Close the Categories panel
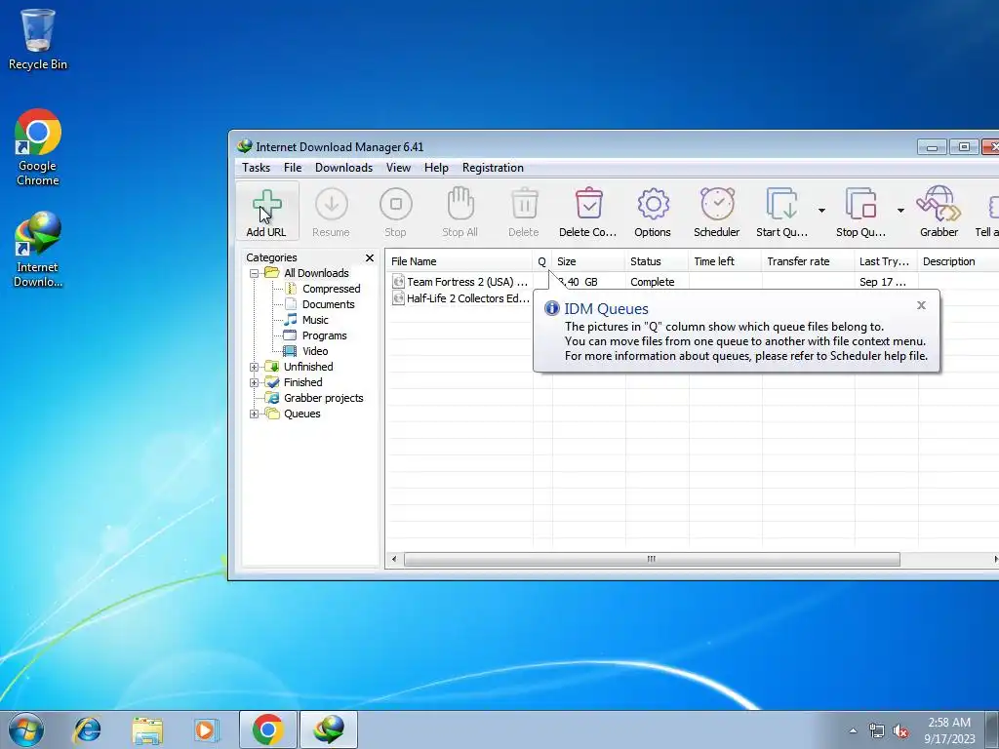999x749 pixels. click(370, 257)
